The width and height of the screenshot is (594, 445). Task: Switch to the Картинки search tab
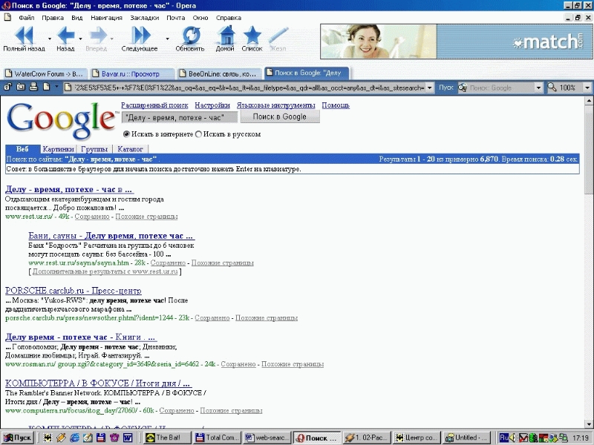58,149
